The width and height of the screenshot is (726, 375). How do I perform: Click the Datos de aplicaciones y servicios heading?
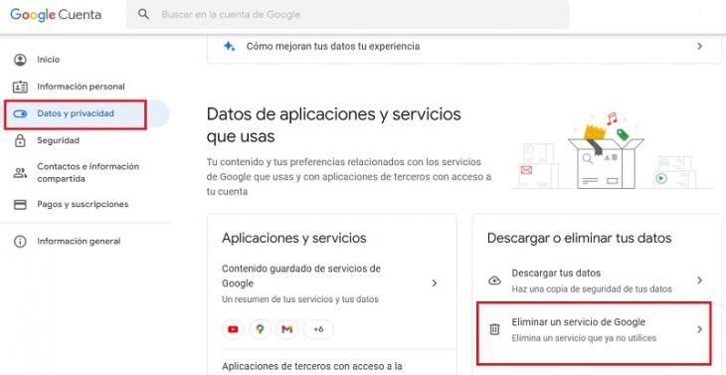(x=334, y=125)
